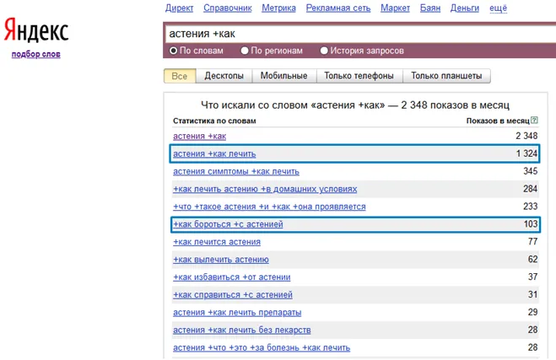Click the подбор слов link under logo
This screenshot has width=556, height=360.
pos(35,54)
